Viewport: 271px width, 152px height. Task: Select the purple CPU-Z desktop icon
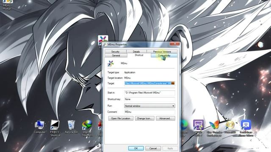click(198, 128)
